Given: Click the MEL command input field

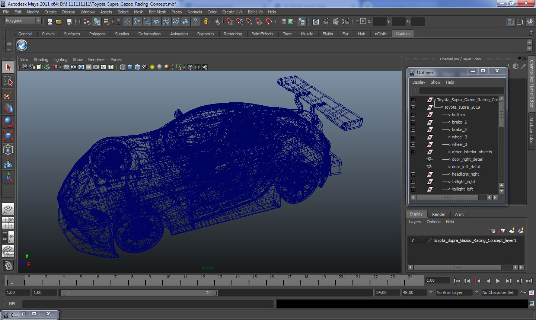Looking at the screenshot, I should pos(148,304).
